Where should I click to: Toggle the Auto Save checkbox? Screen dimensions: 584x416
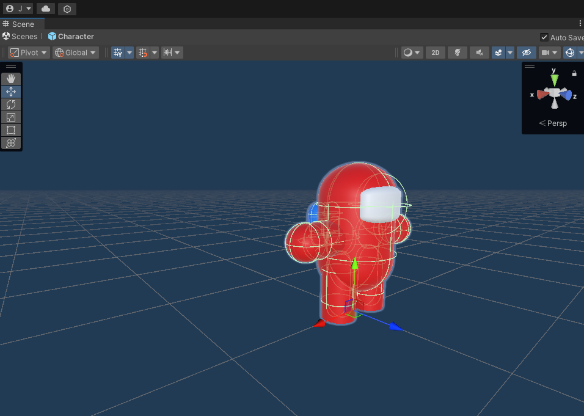pyautogui.click(x=544, y=37)
